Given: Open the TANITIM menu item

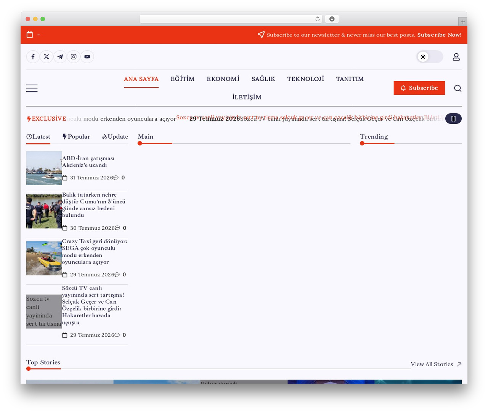Looking at the screenshot, I should click(x=350, y=79).
